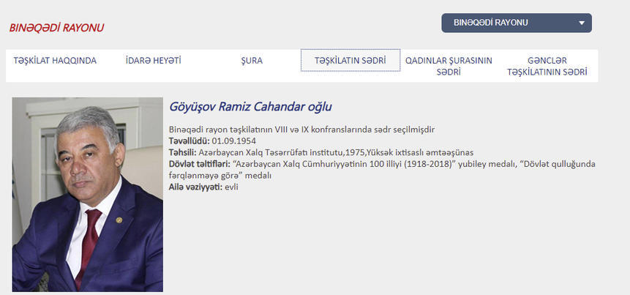Image resolution: width=630 pixels, height=295 pixels.
Task: Open the BİNƏQƏDİ RAYONU dropdown
Action: click(517, 23)
